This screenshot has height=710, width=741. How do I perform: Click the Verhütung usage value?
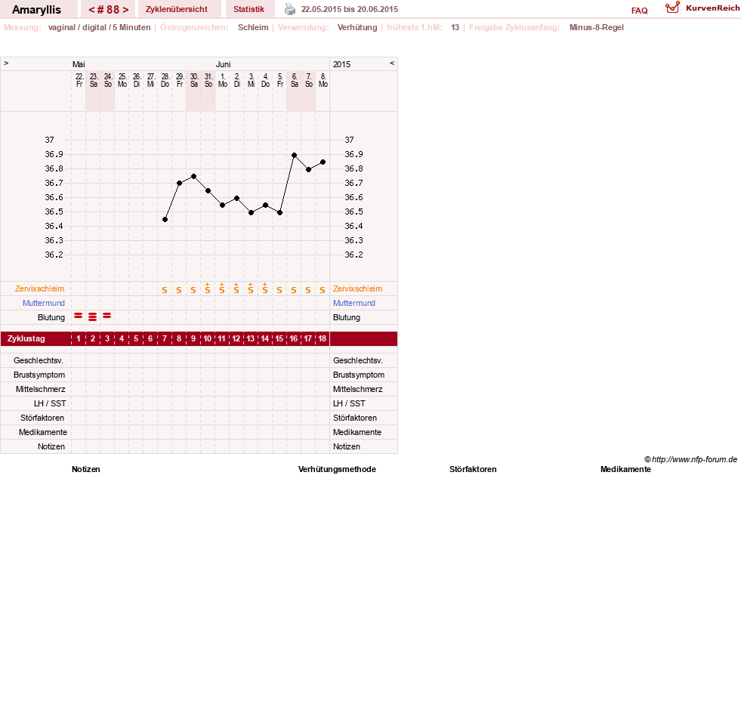[x=357, y=27]
